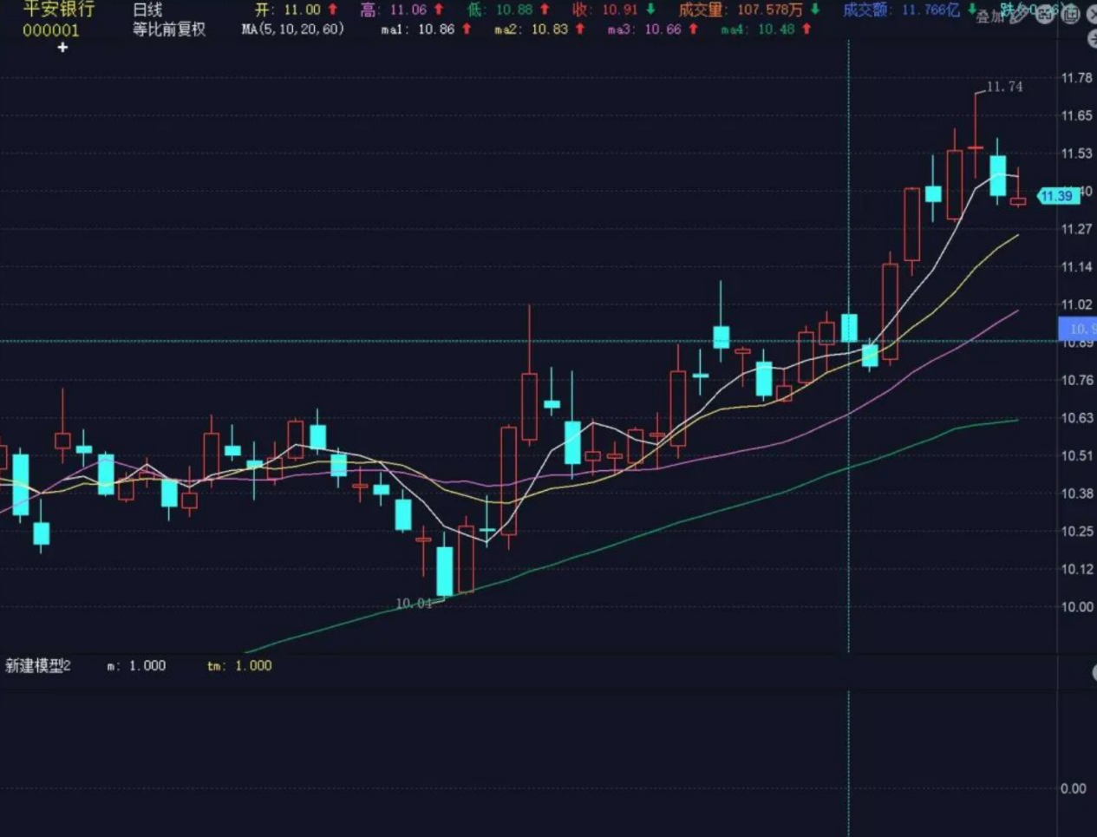Click the 10.04 low price marker

(x=413, y=603)
